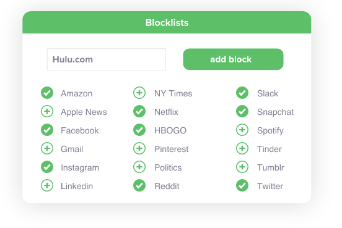Click the plus icon beside Gmail

[47, 148]
